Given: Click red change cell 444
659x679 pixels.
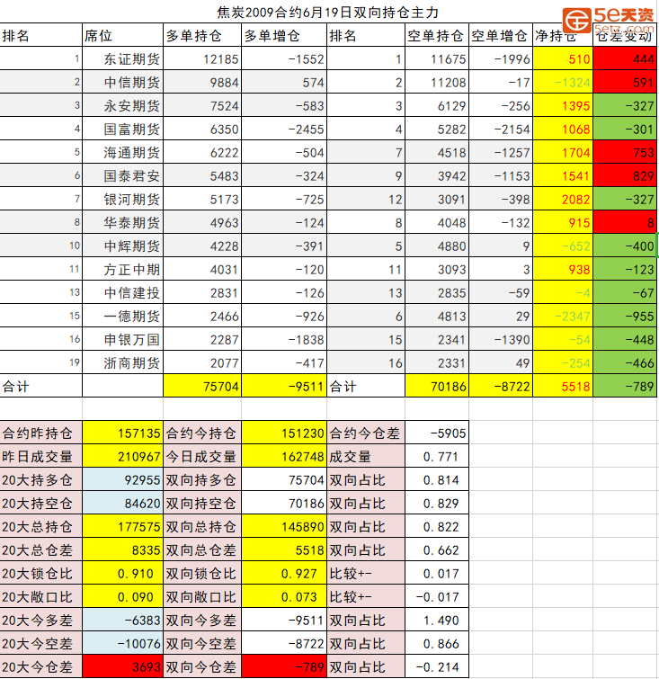Looking at the screenshot, I should 625,58.
